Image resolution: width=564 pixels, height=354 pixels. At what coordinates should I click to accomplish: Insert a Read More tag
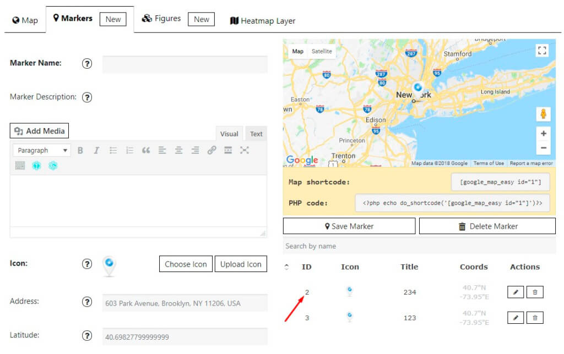tap(228, 151)
